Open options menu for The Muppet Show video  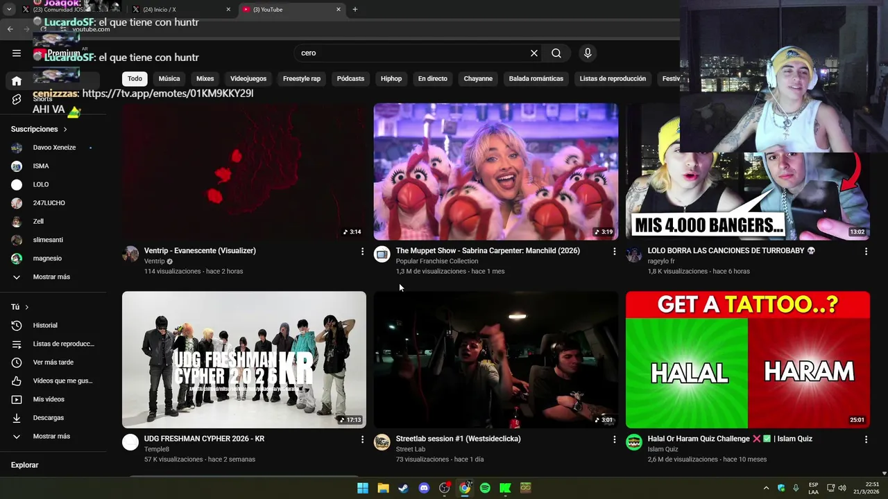click(x=614, y=251)
